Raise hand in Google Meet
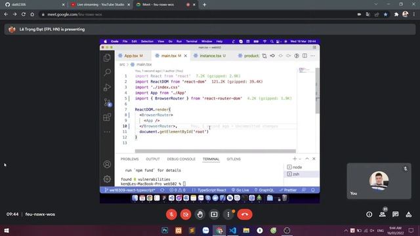Image resolution: width=420 pixels, height=236 pixels. 199,214
